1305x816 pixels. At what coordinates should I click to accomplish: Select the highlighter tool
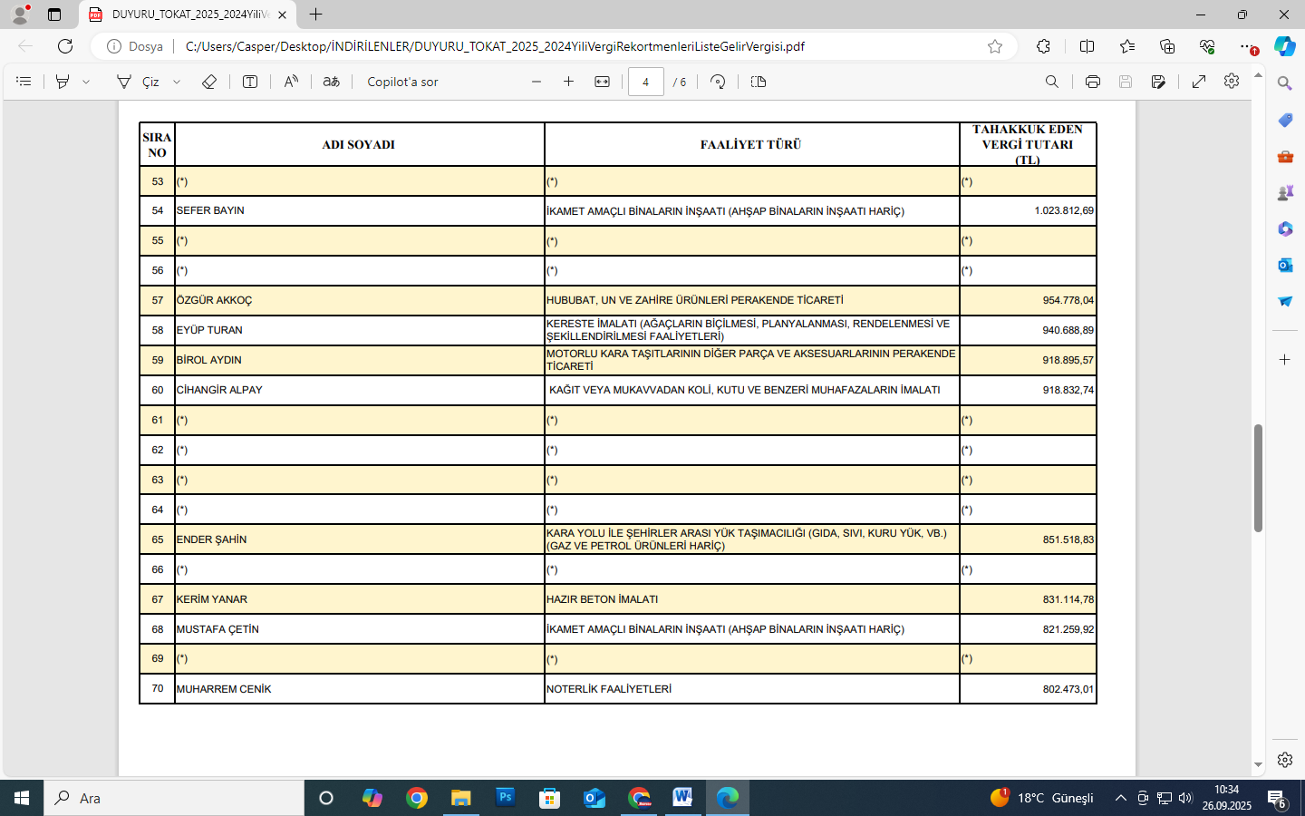pyautogui.click(x=63, y=82)
